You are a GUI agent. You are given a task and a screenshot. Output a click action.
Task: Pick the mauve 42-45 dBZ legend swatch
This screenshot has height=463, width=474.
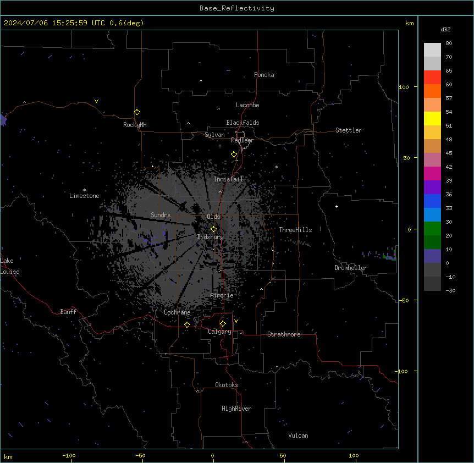432,160
